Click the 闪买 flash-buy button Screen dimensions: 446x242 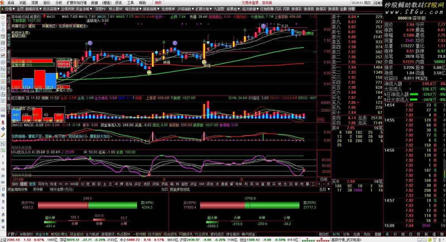pos(278,9)
